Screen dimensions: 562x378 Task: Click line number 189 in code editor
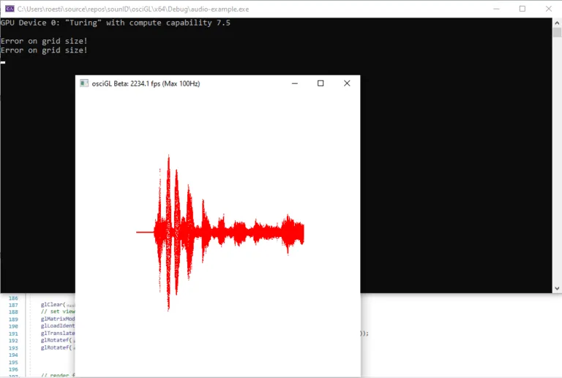pos(13,320)
